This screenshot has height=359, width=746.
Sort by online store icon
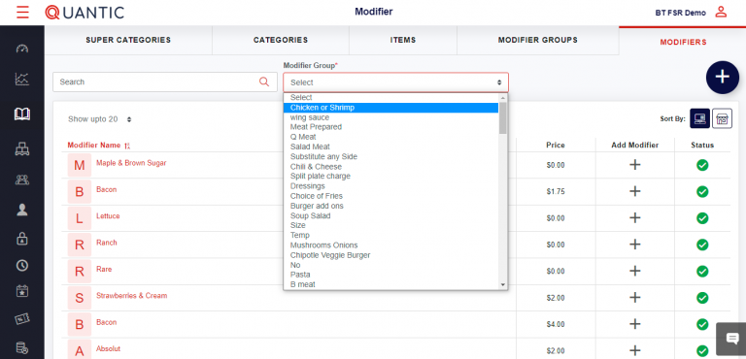(x=723, y=118)
